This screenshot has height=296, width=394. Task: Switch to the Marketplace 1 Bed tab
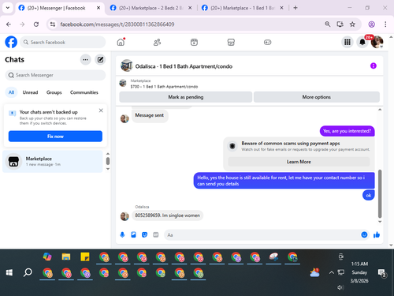pos(242,8)
